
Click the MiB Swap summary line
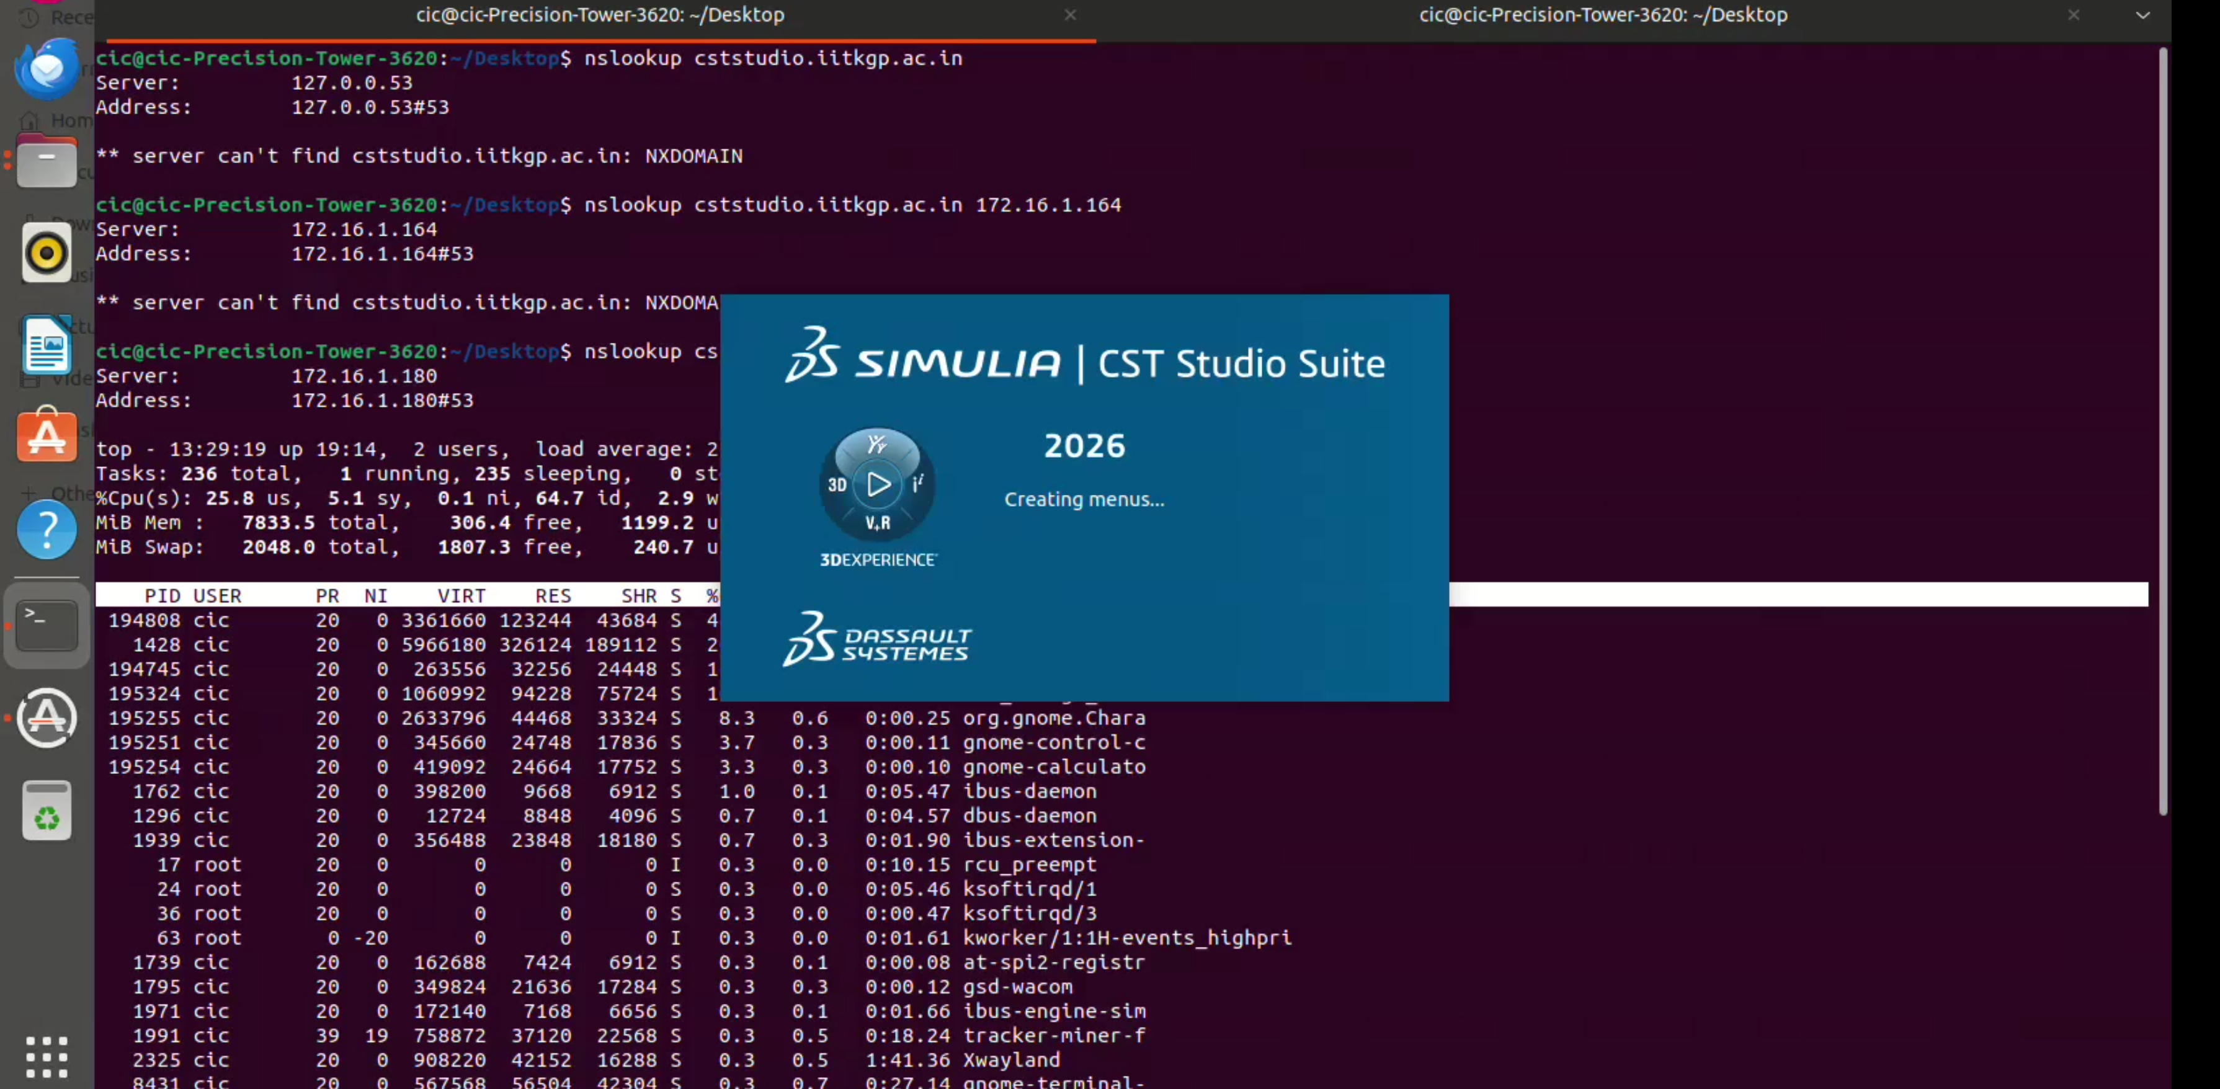pyautogui.click(x=407, y=547)
